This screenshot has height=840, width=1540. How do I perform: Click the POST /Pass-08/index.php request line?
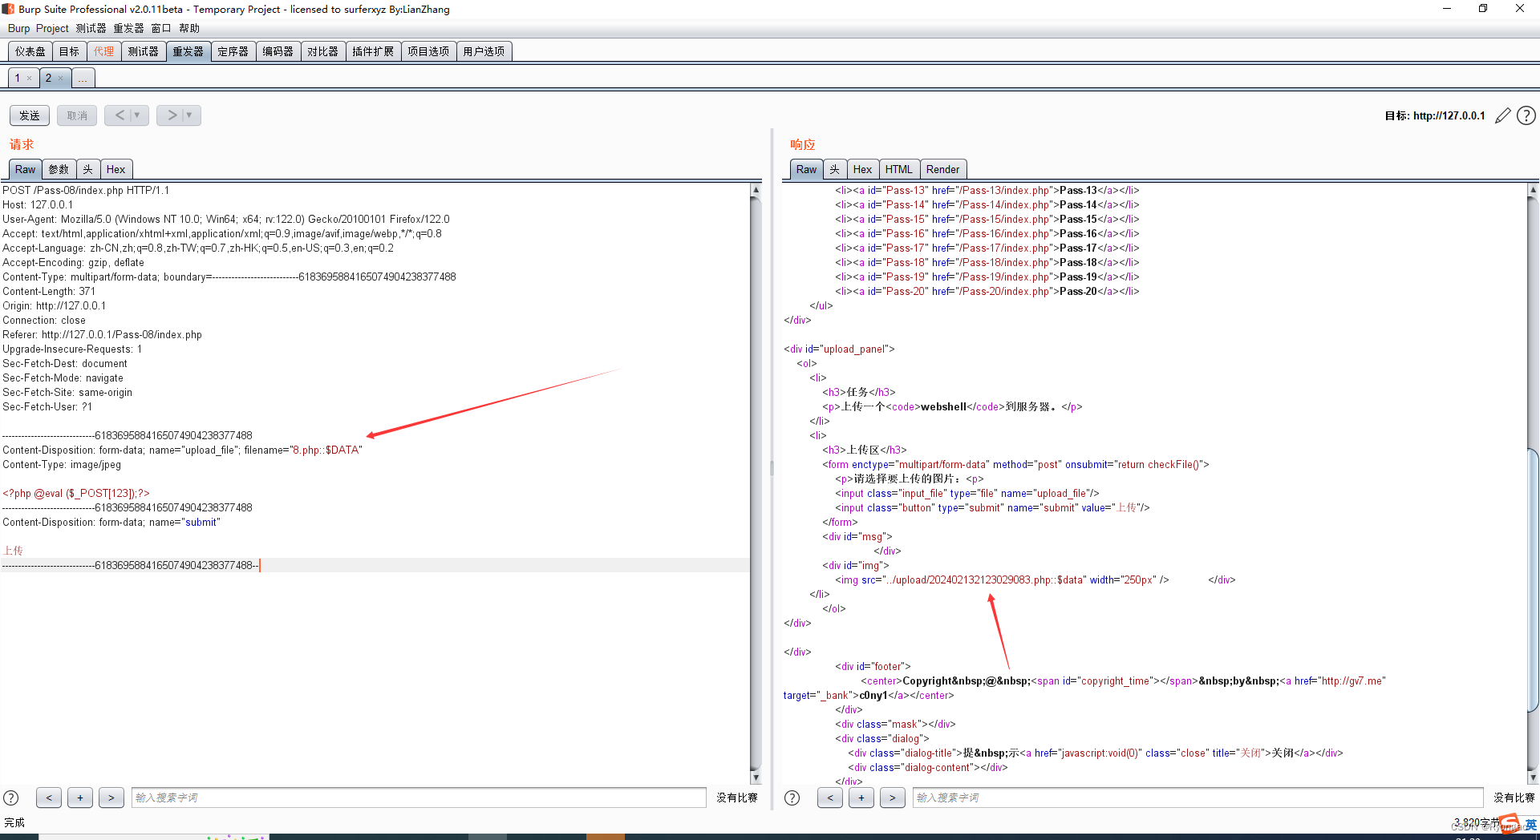pyautogui.click(x=86, y=190)
